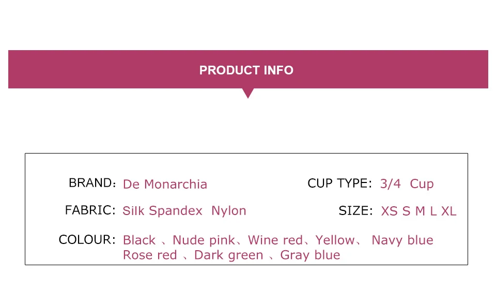Click the downward triangle pointer below the banner
Screen dimensions: 496x290
coord(248,93)
